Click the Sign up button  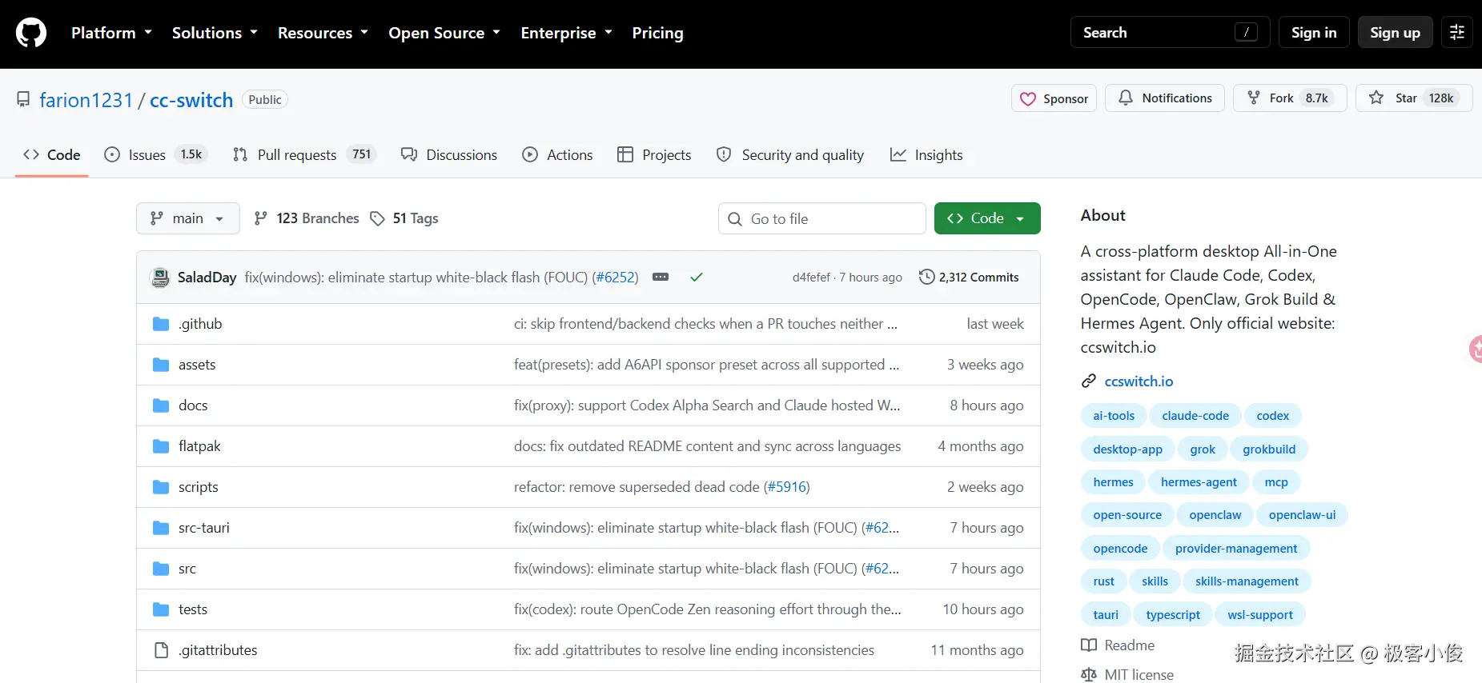1395,33
